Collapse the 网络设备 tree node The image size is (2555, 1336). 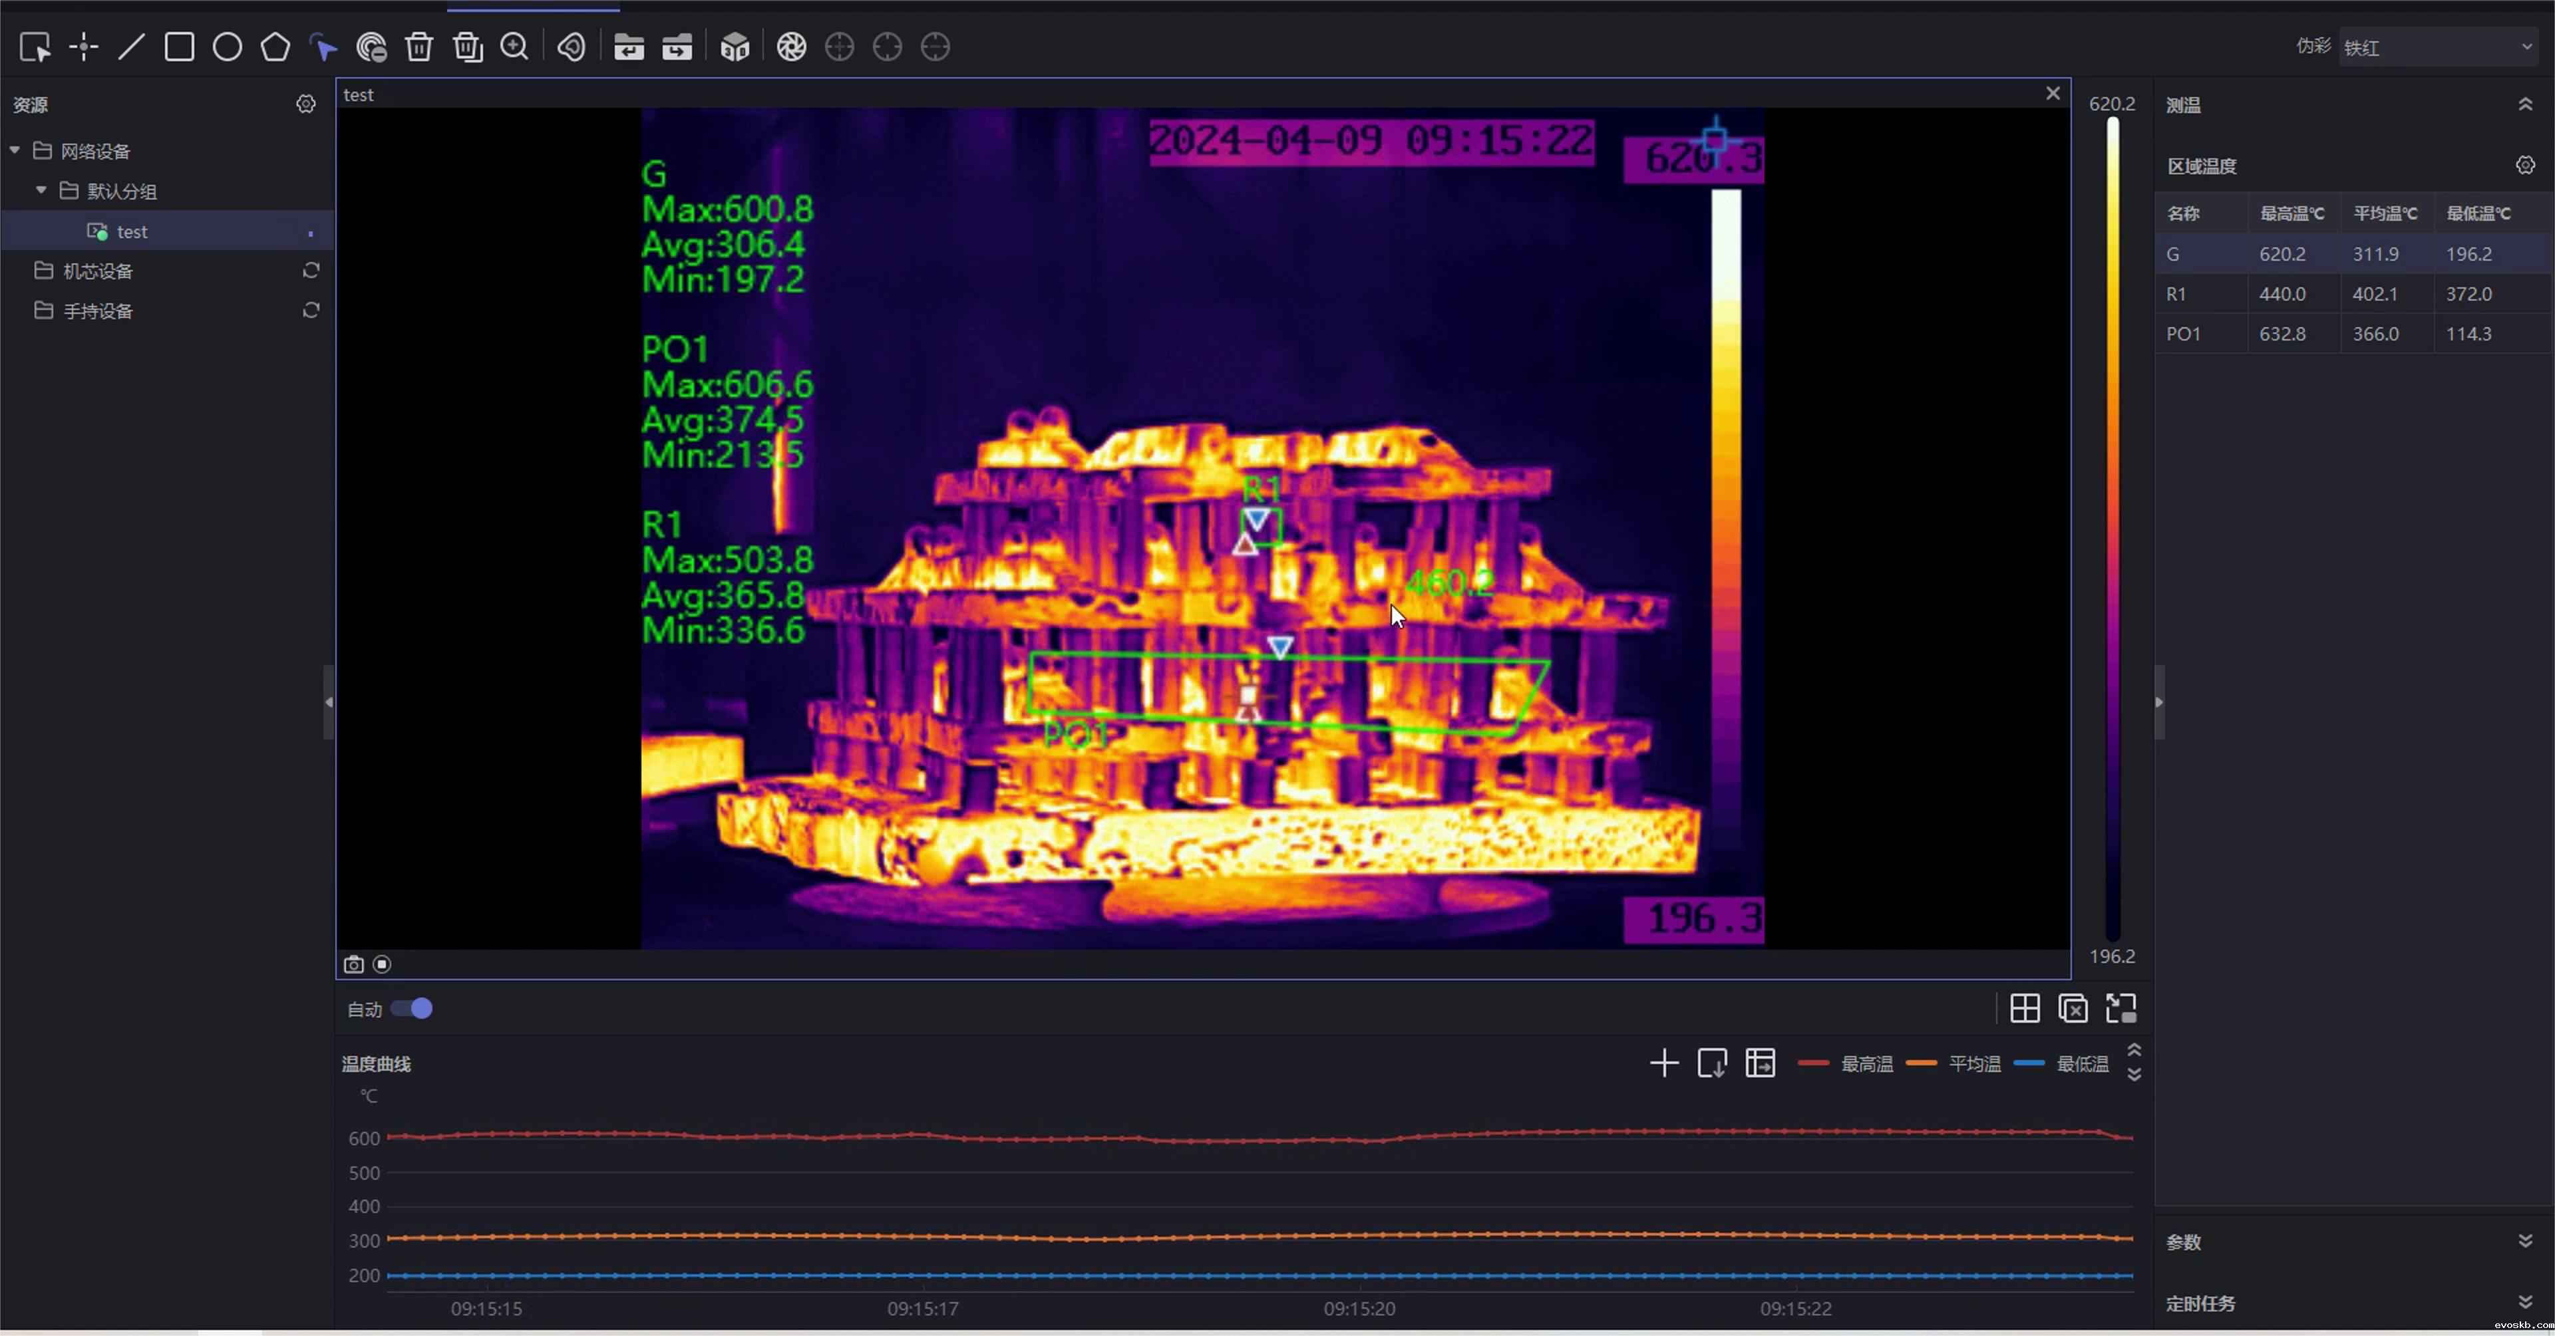15,151
